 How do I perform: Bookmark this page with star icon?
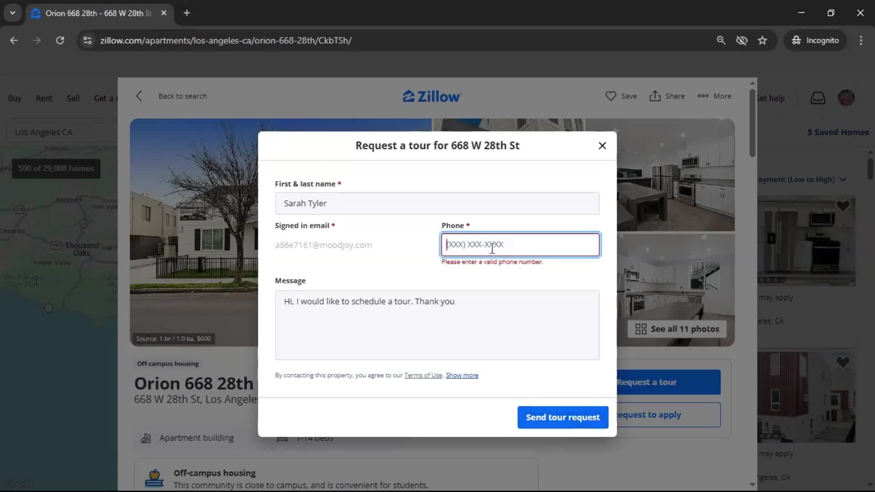pos(762,41)
